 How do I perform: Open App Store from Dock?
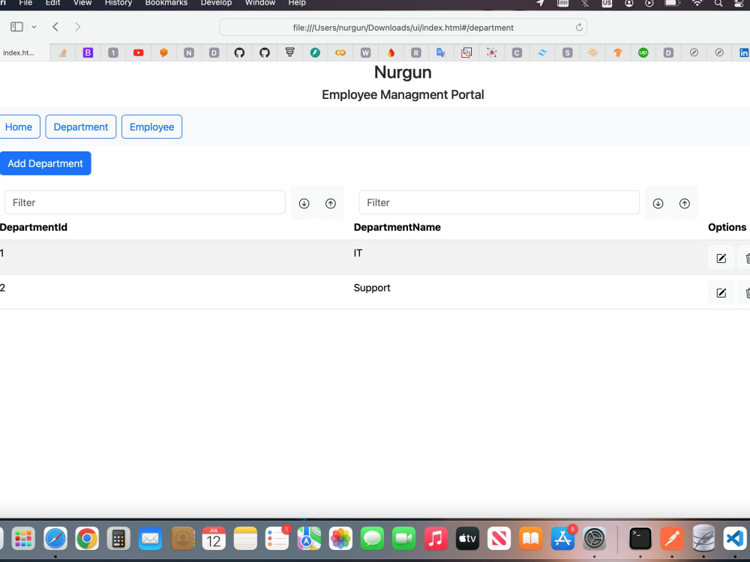point(563,539)
